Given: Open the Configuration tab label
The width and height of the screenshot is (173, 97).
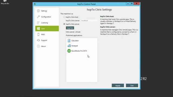Looking at the screenshot, I should click(46, 17).
